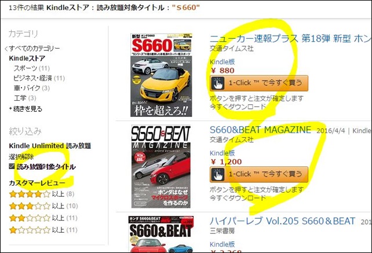Filter by 1 star and up rating
Image resolution: width=372 pixels, height=253 pixels.
pyautogui.click(x=43, y=230)
